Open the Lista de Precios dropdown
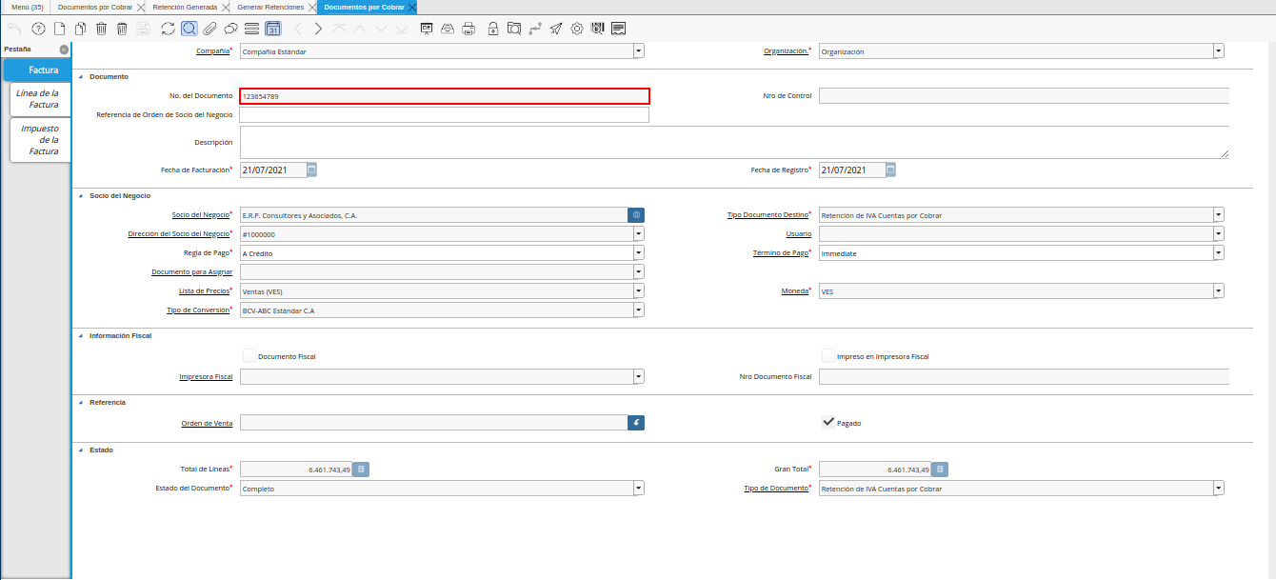The image size is (1276, 580). [x=638, y=291]
